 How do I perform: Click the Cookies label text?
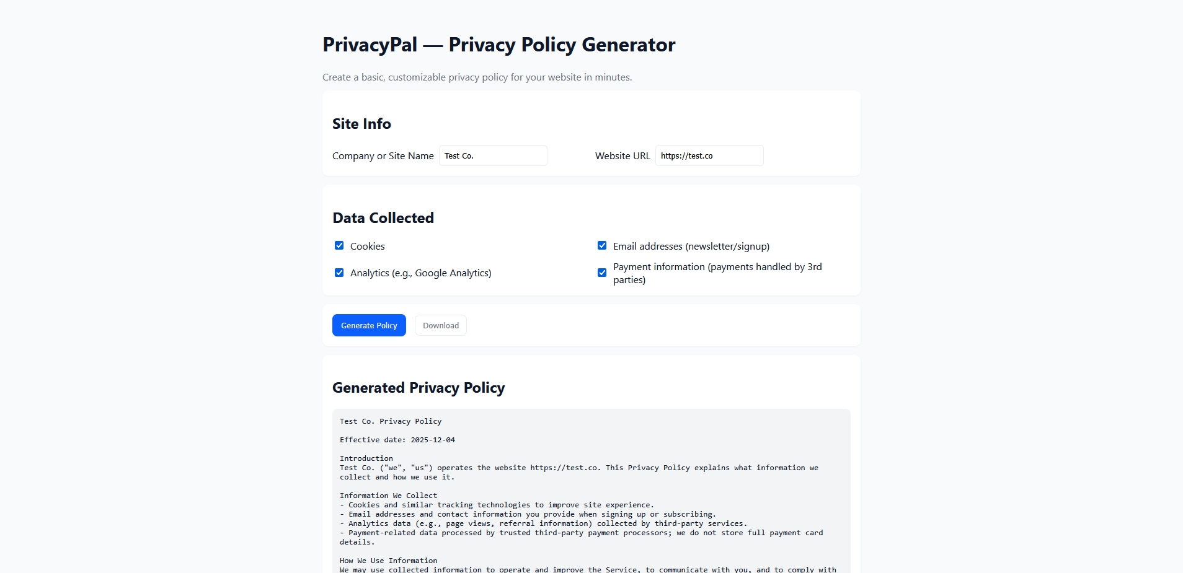pyautogui.click(x=367, y=247)
